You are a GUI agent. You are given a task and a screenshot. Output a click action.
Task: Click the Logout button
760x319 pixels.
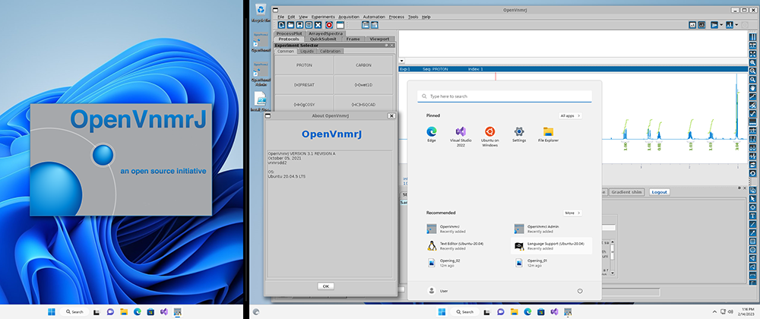click(659, 192)
